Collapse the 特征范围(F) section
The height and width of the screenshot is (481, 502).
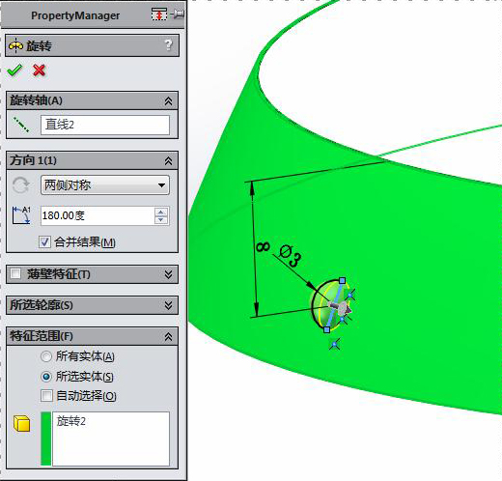point(168,337)
